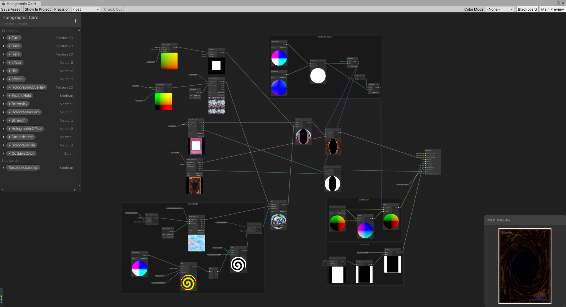Select the offset2 property pill
This screenshot has width=566, height=307.
coord(16,79)
